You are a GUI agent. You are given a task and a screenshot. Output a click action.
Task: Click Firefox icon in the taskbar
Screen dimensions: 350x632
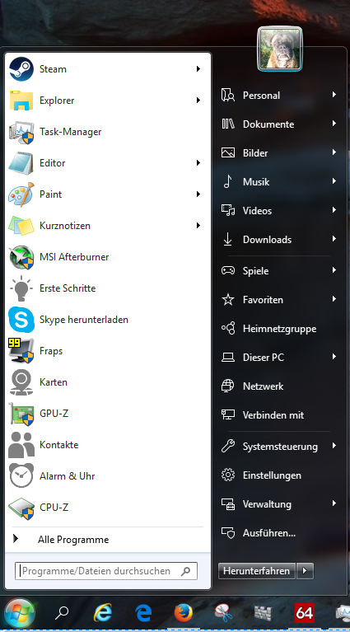click(x=184, y=613)
